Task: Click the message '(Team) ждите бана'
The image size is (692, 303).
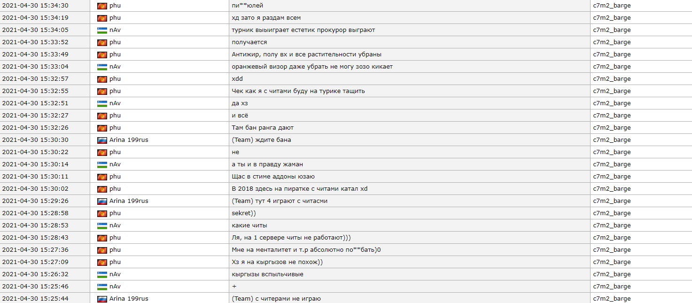Action: tap(261, 140)
